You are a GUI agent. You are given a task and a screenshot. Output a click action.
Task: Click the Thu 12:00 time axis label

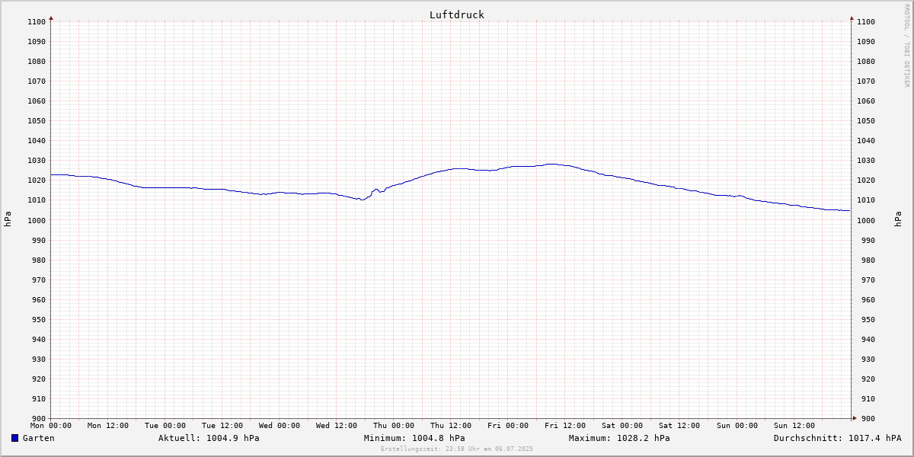click(x=451, y=426)
